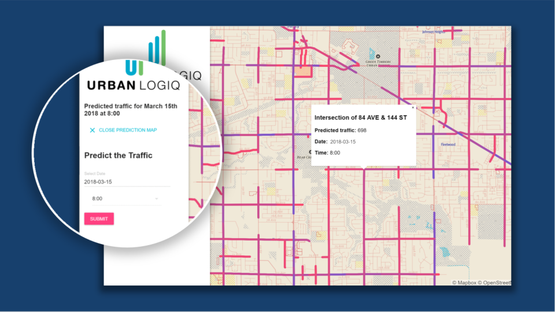555x312 pixels.
Task: Click the OpenStreetMap attribution link
Action: (494, 283)
